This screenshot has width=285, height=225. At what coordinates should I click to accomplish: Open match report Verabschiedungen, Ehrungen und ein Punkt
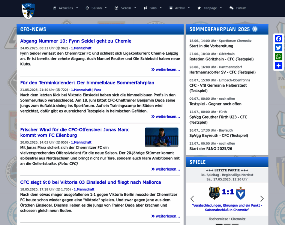pyautogui.click(x=227, y=207)
